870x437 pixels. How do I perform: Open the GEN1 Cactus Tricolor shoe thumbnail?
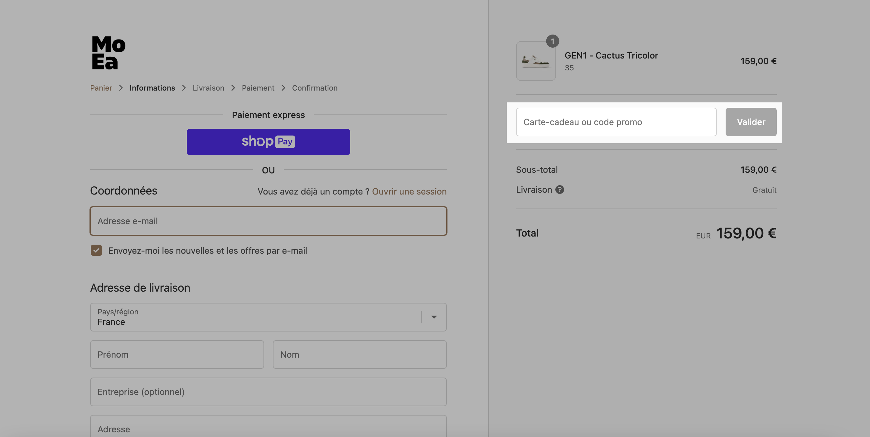pos(536,61)
